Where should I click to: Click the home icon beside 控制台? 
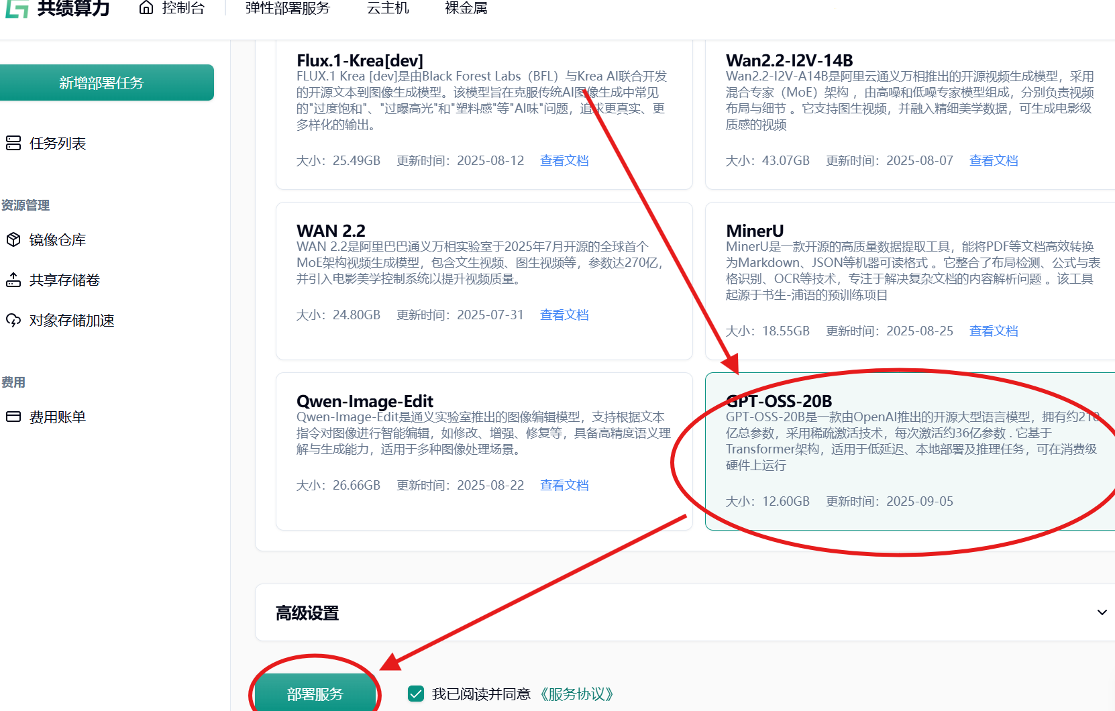coord(146,8)
